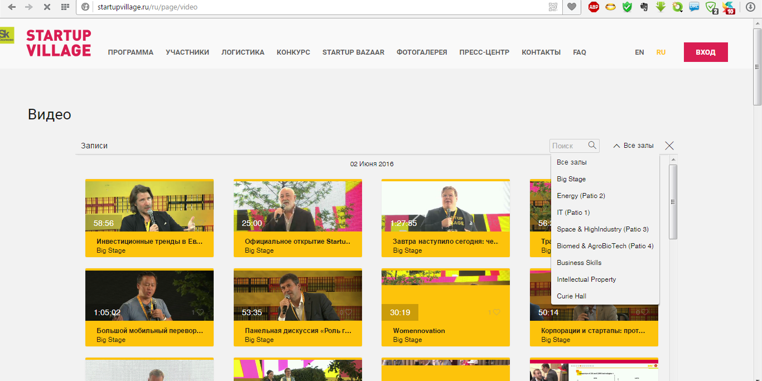Choose Biomed & AgroBioTech (Patio 4)
762x381 pixels.
click(605, 246)
